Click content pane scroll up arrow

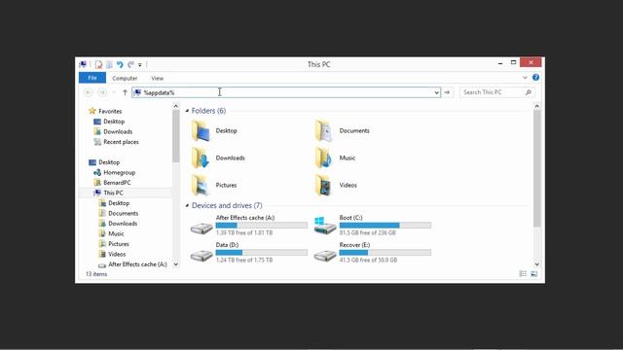tap(536, 106)
